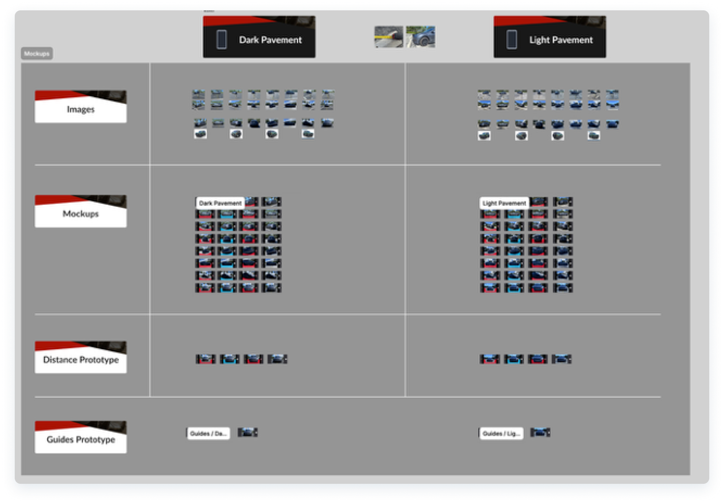Click the phone icon beside Light Pavement

pos(512,39)
